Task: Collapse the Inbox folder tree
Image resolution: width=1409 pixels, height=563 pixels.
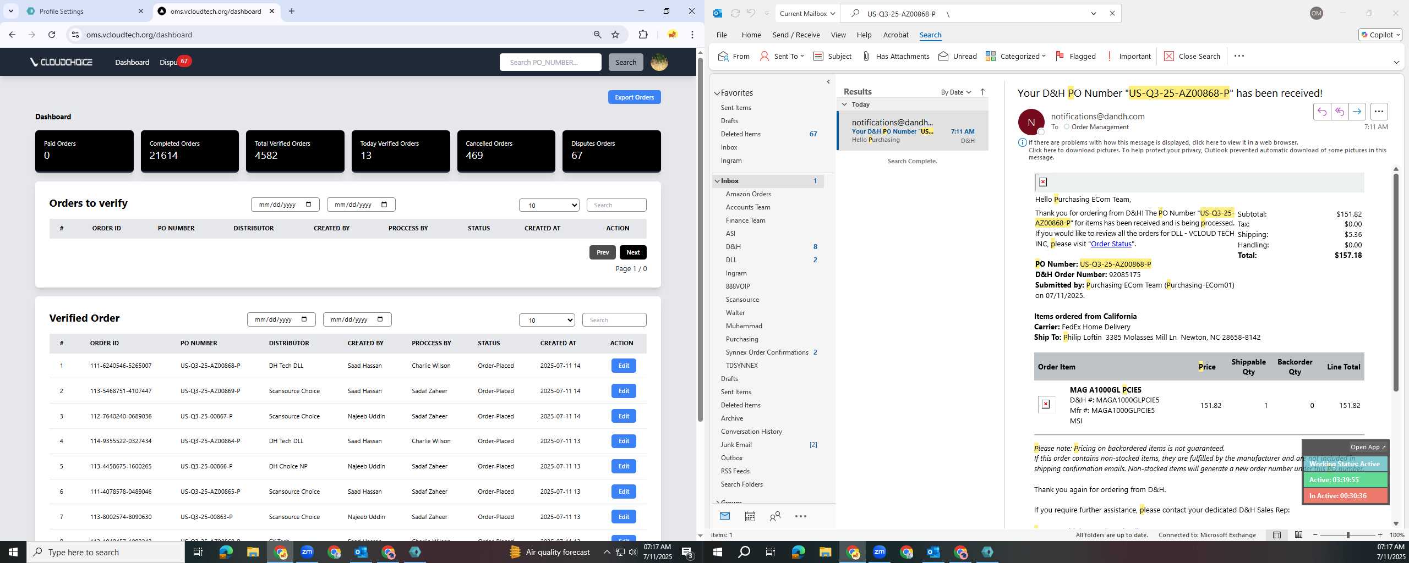Action: 717,181
